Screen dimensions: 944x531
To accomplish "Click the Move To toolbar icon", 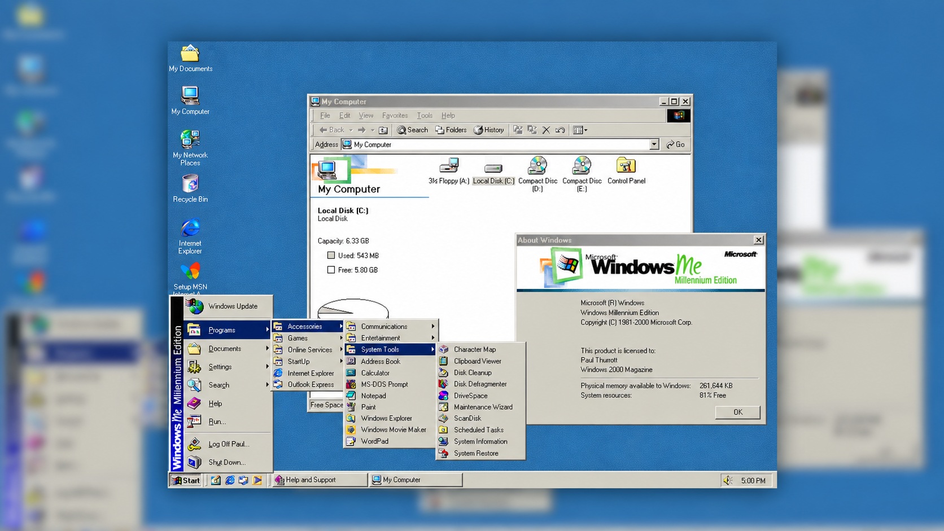I will [x=518, y=130].
